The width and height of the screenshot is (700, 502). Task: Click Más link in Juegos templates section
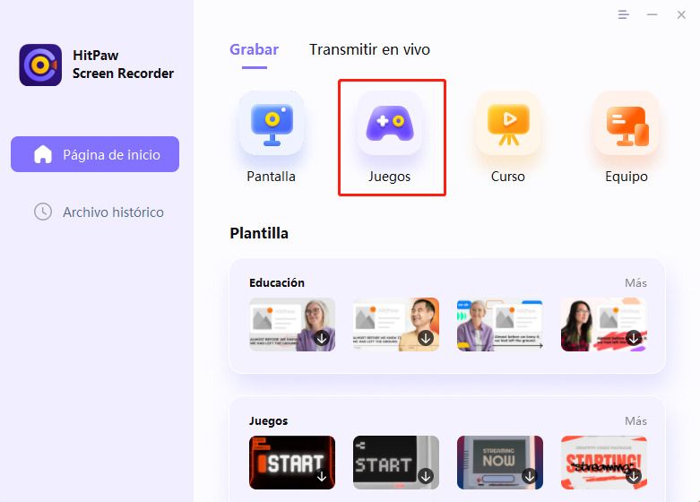[635, 420]
